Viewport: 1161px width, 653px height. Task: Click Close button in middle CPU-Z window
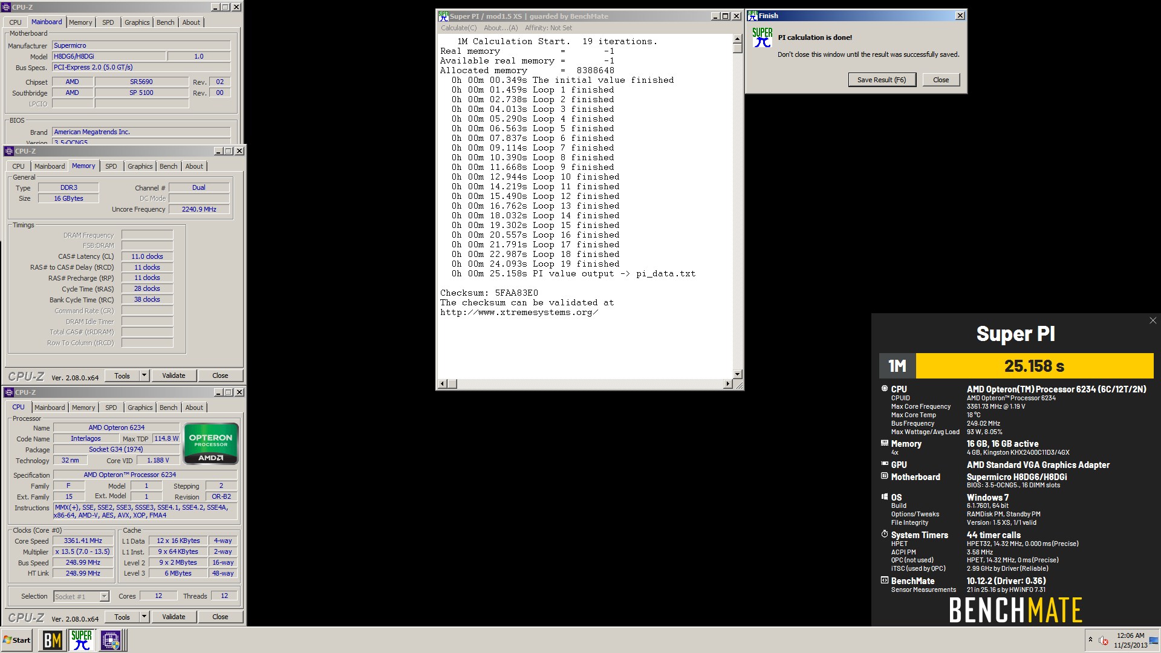point(220,375)
